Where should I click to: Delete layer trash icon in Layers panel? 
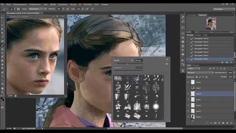[x=231, y=123]
